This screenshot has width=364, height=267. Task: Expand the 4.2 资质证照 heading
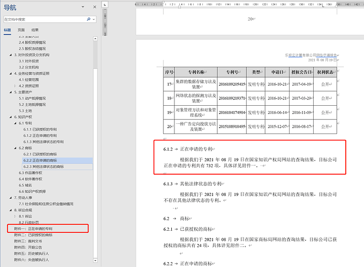(15, 85)
